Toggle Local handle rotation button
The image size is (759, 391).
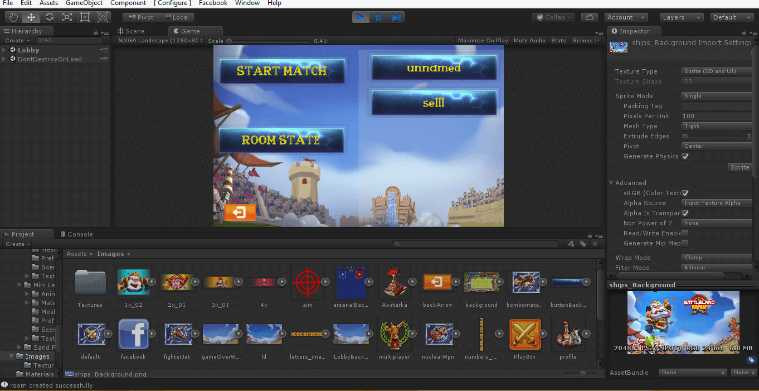pyautogui.click(x=176, y=17)
